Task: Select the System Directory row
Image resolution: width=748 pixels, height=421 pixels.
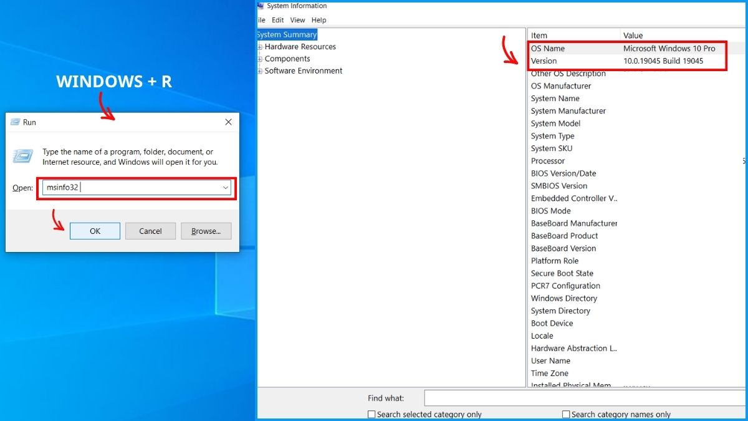Action: (x=637, y=311)
